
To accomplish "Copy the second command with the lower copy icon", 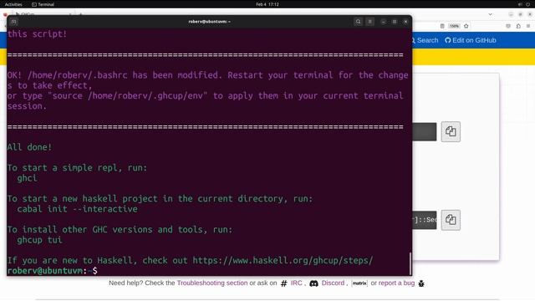I will [x=451, y=220].
